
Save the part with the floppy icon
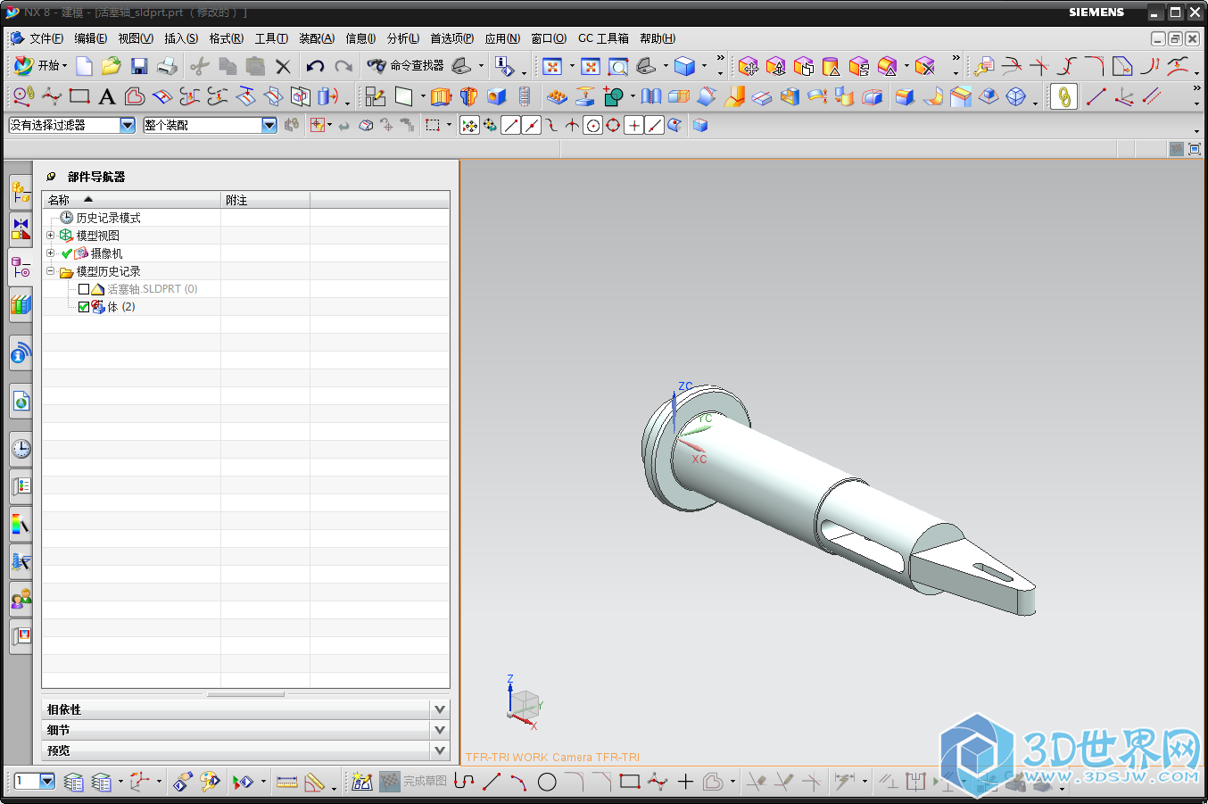coord(139,66)
